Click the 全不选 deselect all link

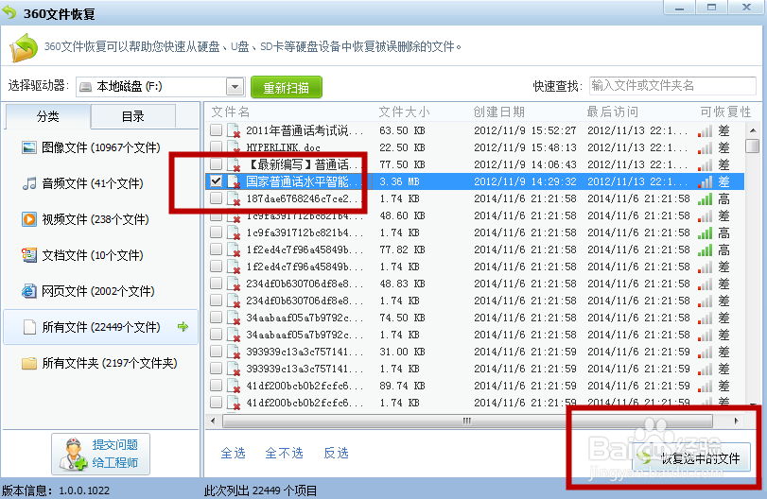click(x=285, y=453)
